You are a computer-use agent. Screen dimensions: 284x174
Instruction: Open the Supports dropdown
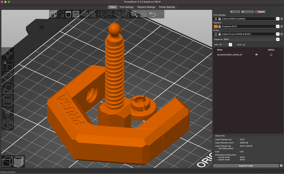pos(278,39)
